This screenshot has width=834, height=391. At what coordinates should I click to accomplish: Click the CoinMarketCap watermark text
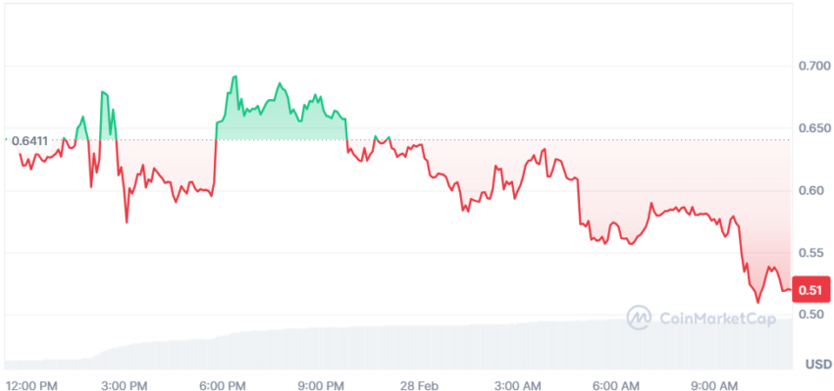[x=717, y=318]
